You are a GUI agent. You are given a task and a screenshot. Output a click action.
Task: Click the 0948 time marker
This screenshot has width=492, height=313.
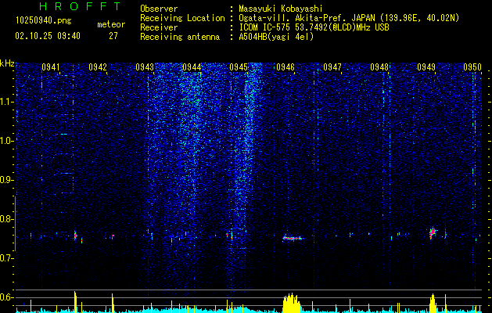379,67
